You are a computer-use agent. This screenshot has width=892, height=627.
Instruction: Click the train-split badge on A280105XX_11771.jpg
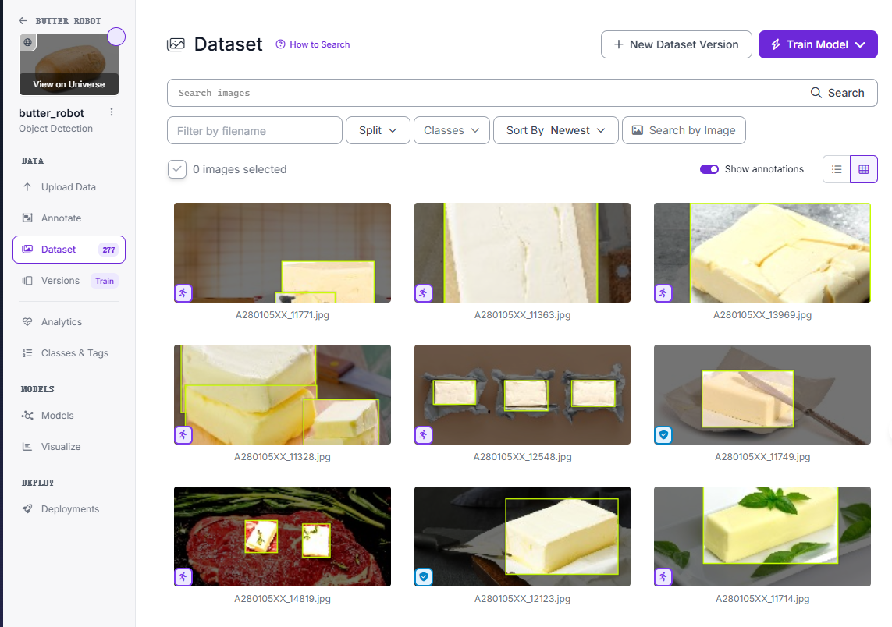(x=183, y=293)
